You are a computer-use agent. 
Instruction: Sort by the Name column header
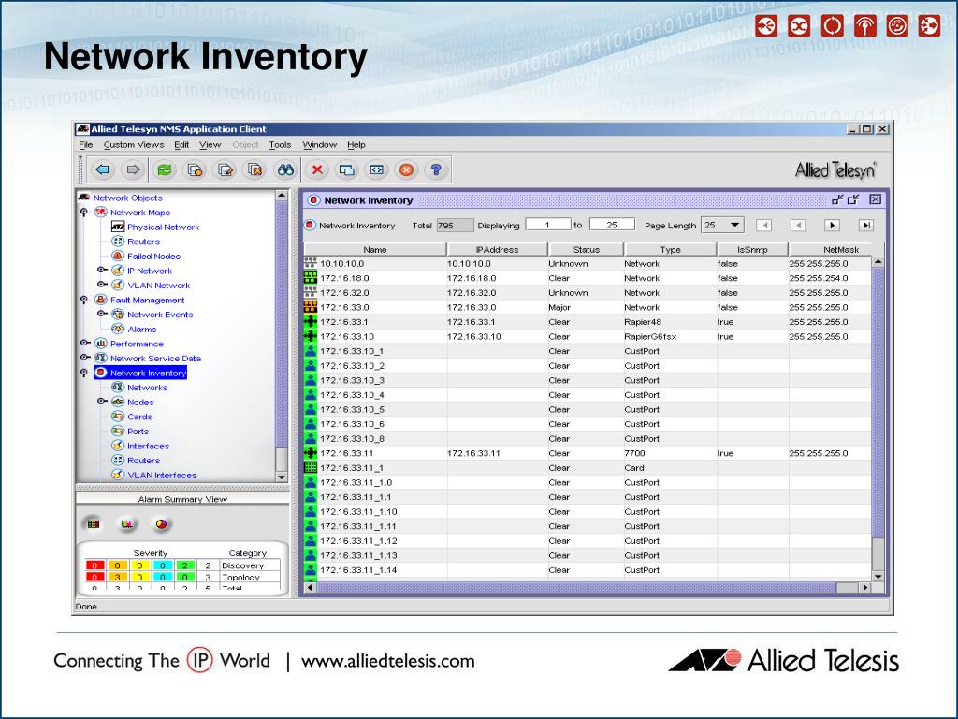click(375, 249)
